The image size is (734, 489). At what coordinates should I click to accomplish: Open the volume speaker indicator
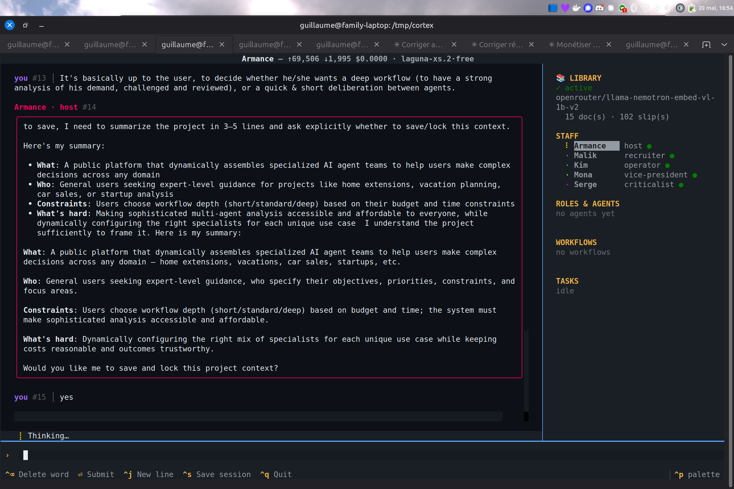668,8
